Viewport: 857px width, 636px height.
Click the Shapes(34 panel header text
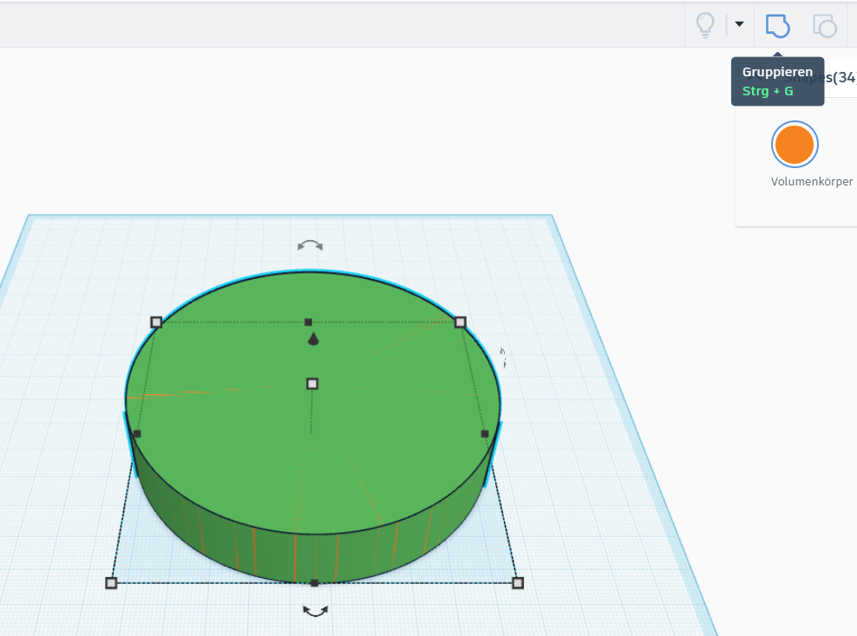[x=820, y=77]
